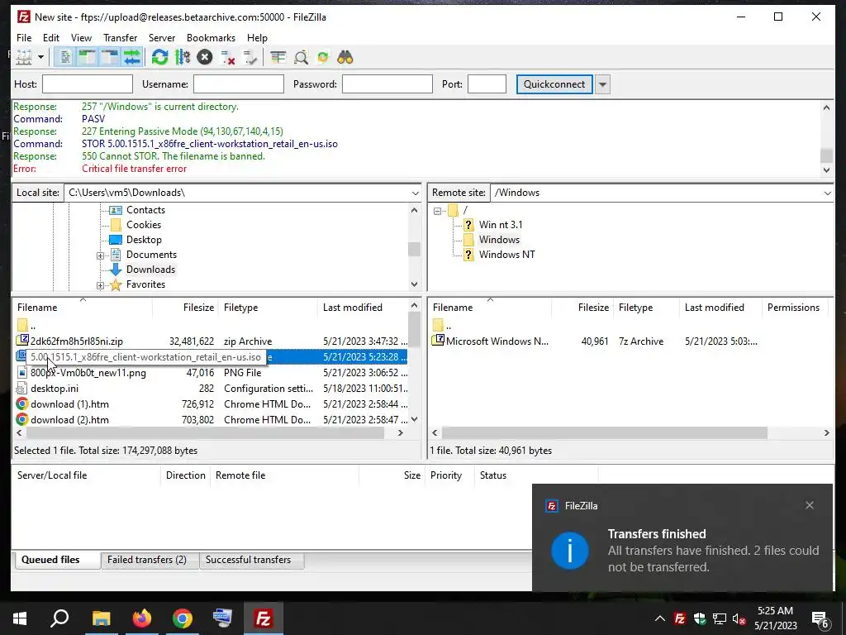Cancel the current operation
The image size is (846, 635).
pos(205,57)
